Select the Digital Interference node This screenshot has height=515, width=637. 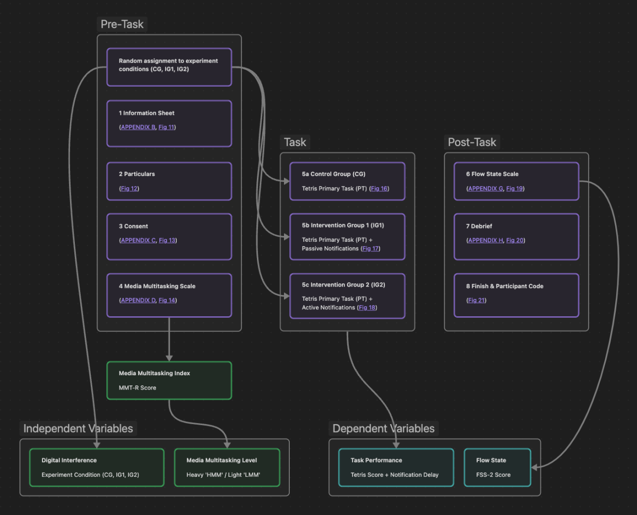pos(97,467)
